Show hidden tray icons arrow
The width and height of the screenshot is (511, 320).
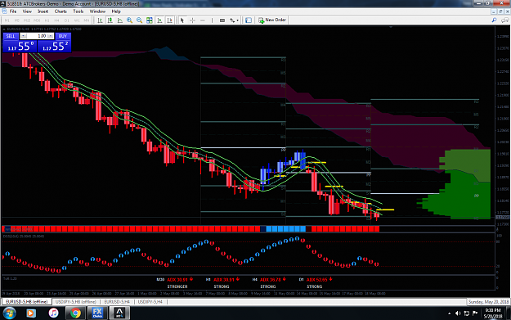[x=450, y=313]
